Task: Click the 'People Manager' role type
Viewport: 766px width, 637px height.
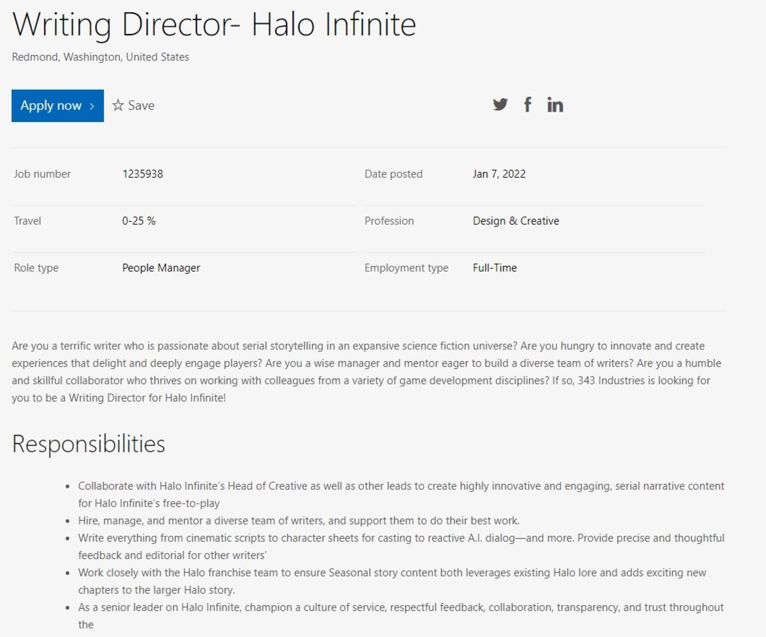Action: pos(161,268)
